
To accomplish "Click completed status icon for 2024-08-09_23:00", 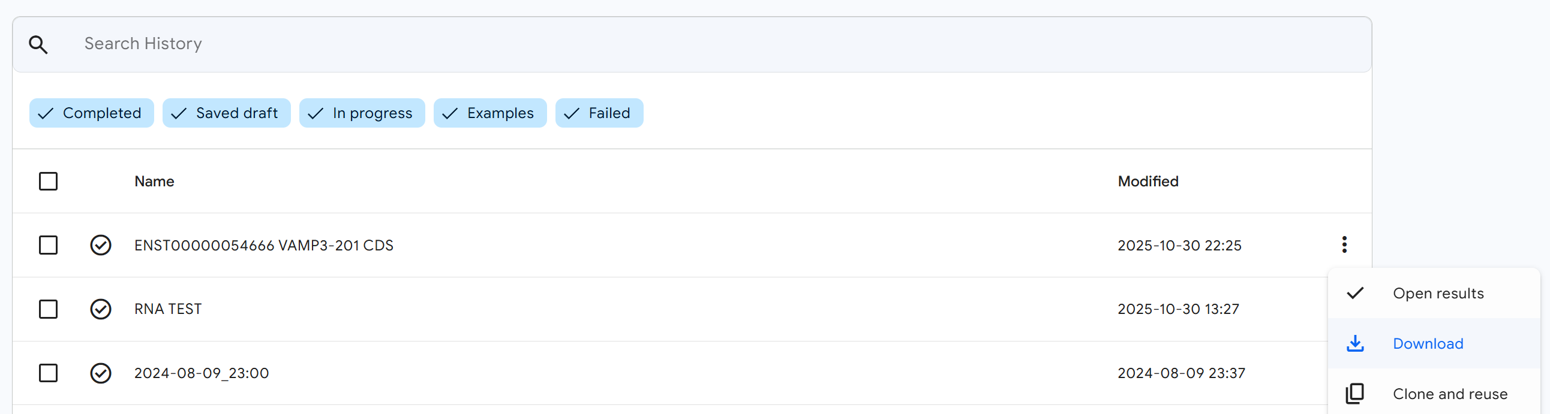I will [x=101, y=373].
